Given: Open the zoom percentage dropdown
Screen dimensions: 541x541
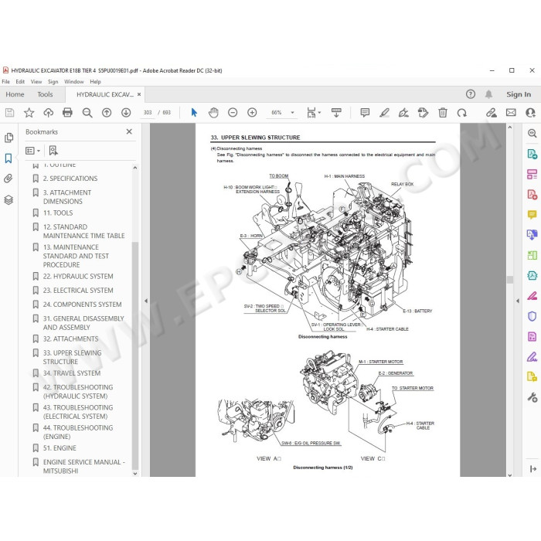Looking at the screenshot, I should point(293,113).
